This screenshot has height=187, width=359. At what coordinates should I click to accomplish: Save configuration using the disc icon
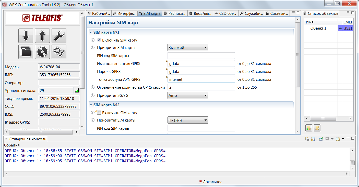point(42,52)
